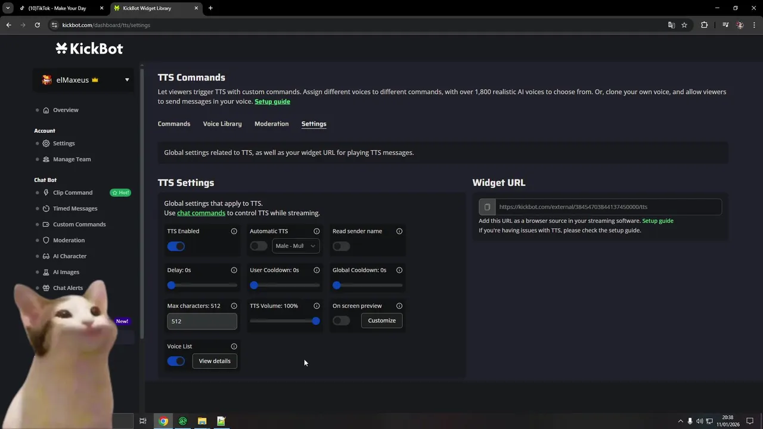Toggle the On screen preview switch
Screen dimensions: 763x429
pos(342,321)
